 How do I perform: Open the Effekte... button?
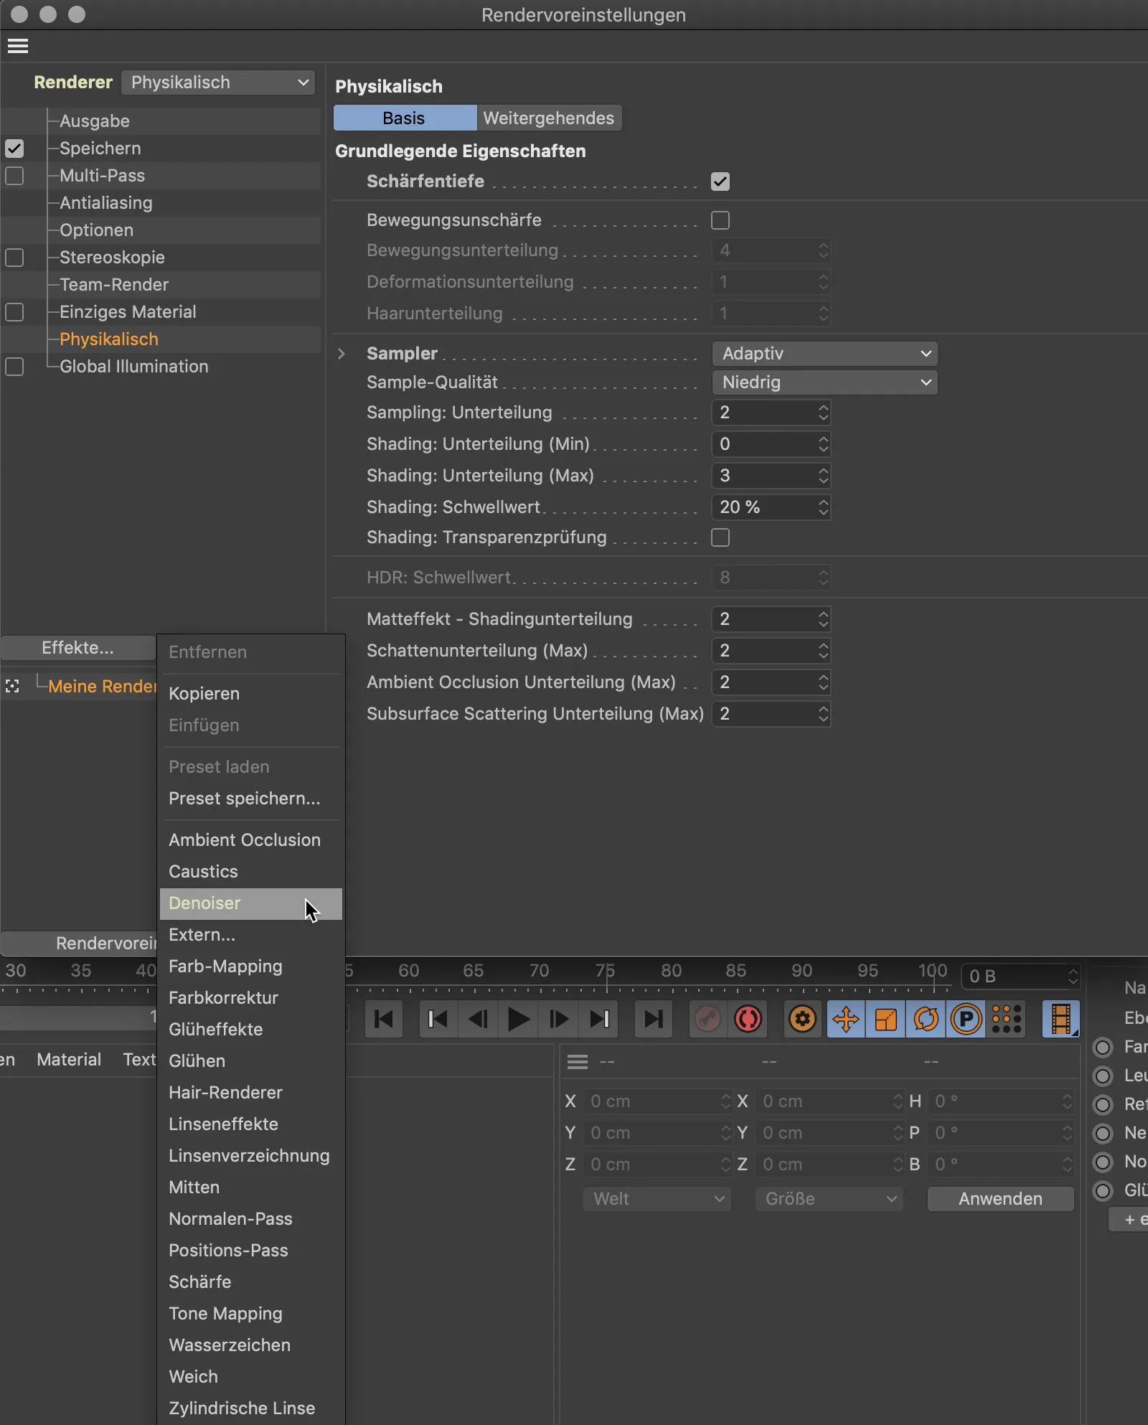click(x=77, y=646)
